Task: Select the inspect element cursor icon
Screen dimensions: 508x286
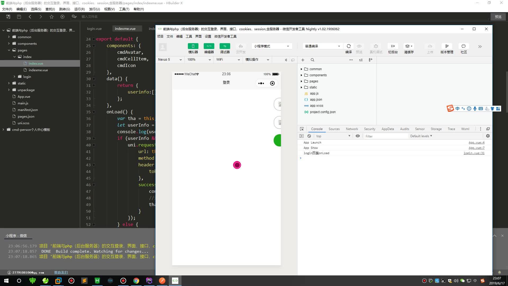Action: pyautogui.click(x=302, y=129)
